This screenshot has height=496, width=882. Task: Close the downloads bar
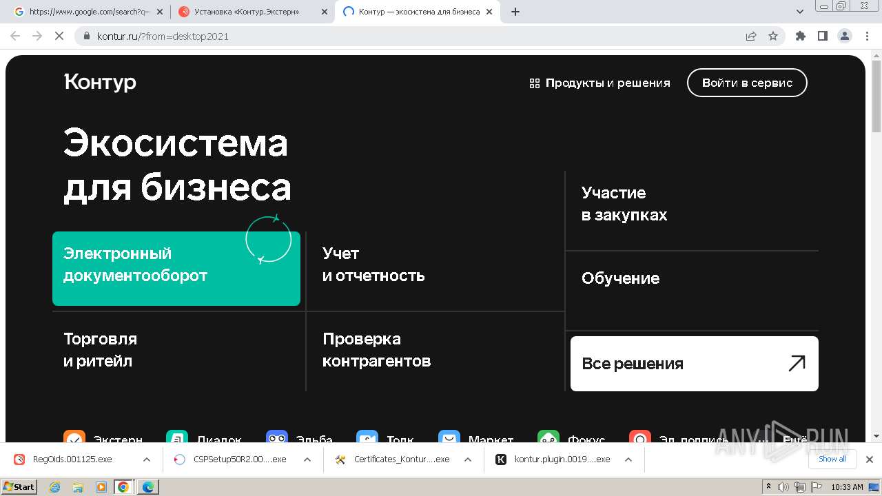click(870, 459)
